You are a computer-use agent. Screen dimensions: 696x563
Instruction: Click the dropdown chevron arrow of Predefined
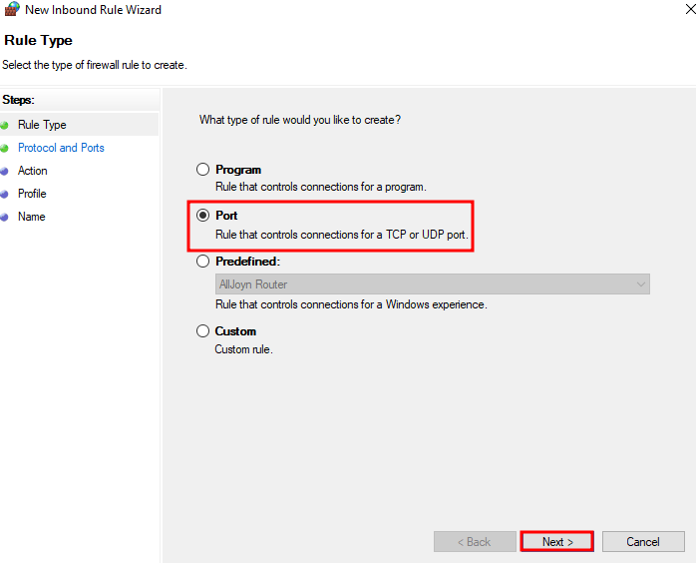pyautogui.click(x=640, y=283)
